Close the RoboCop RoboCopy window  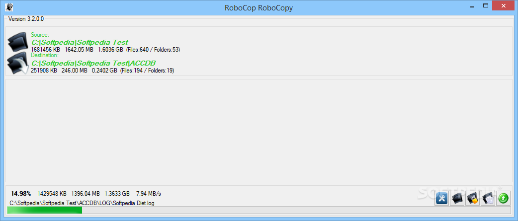(504, 6)
